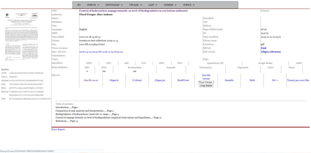Download the One-file torrent
This screenshot has width=311, height=153.
click(x=206, y=77)
